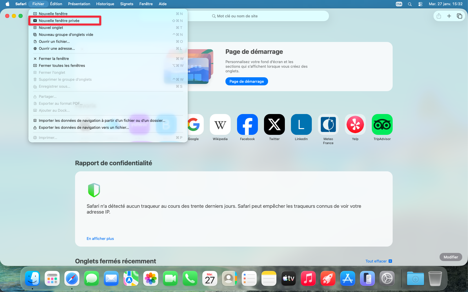Open Spotlight search in menu bar
The width and height of the screenshot is (468, 292).
point(410,4)
